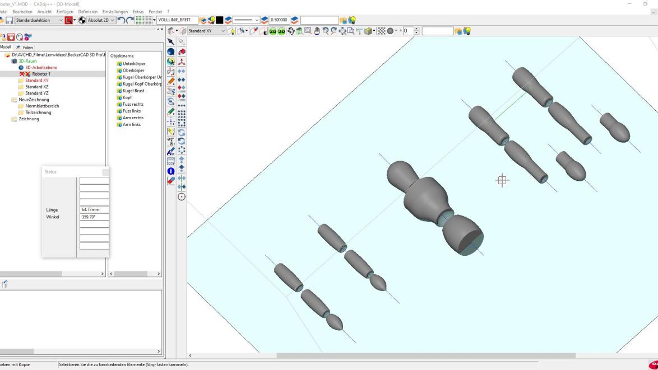Select the Standard XZ tree item
Screen dimensions: 658x370
tap(37, 87)
